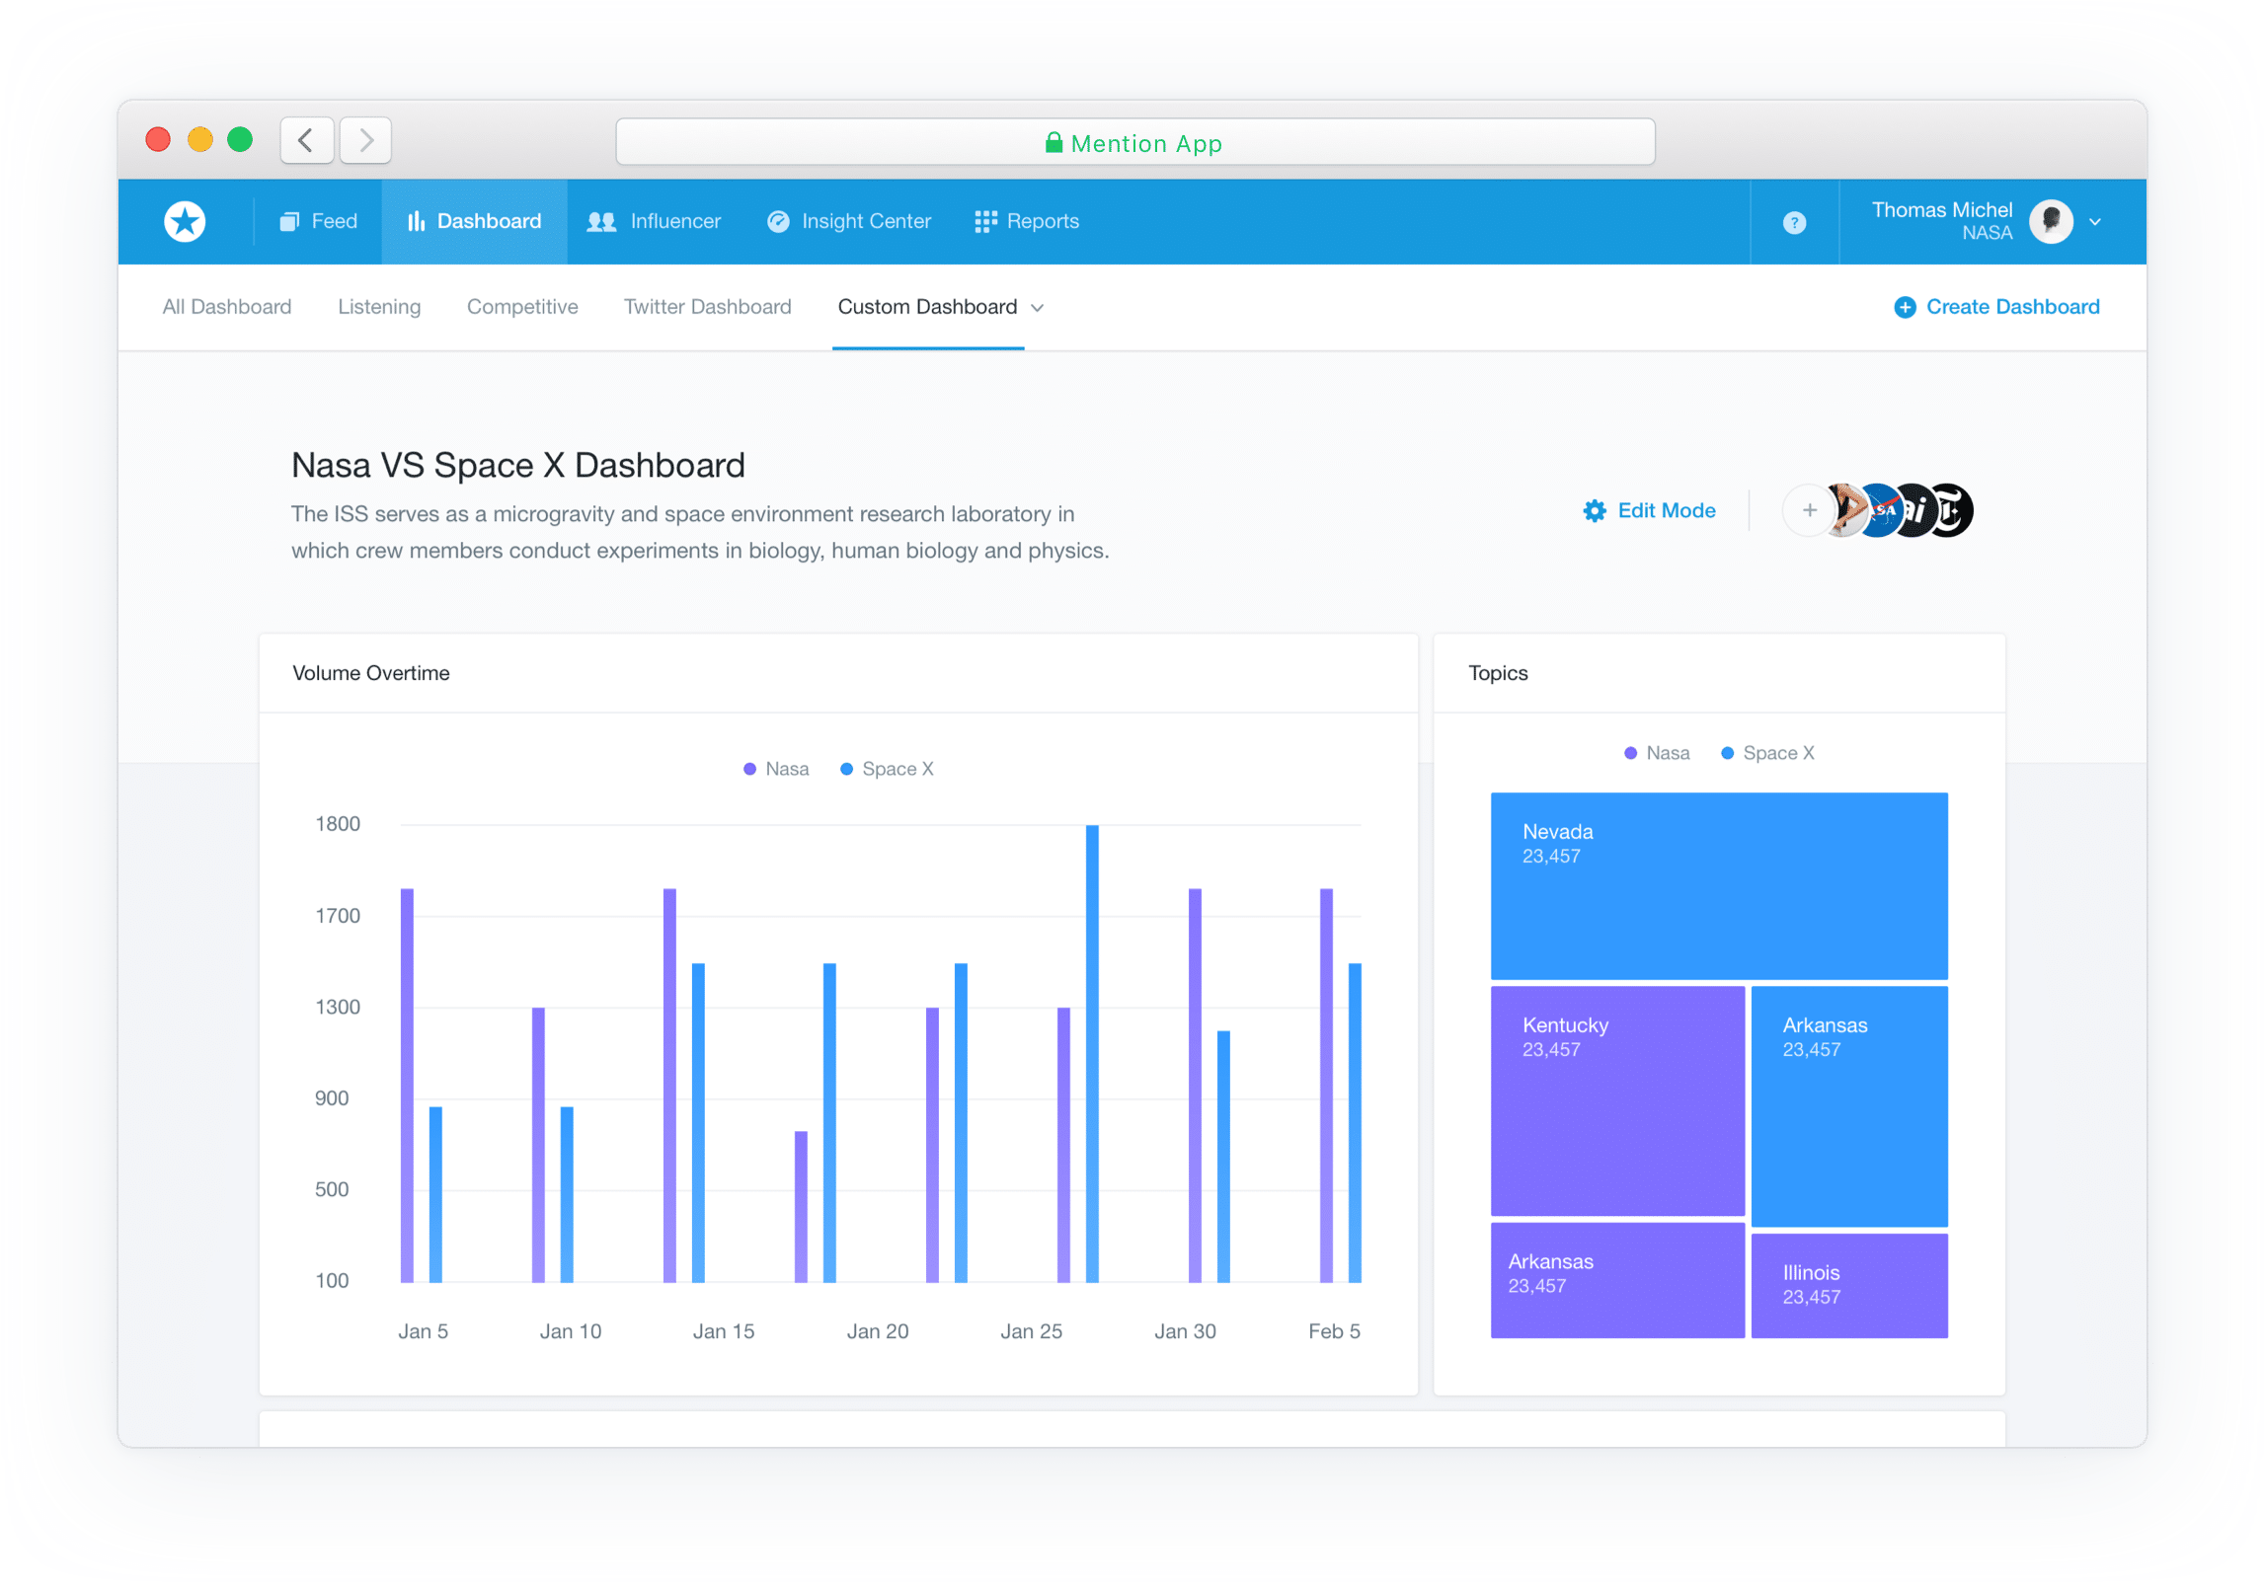Expand the Custom Dashboard dropdown
2265x1583 pixels.
[x=1040, y=308]
